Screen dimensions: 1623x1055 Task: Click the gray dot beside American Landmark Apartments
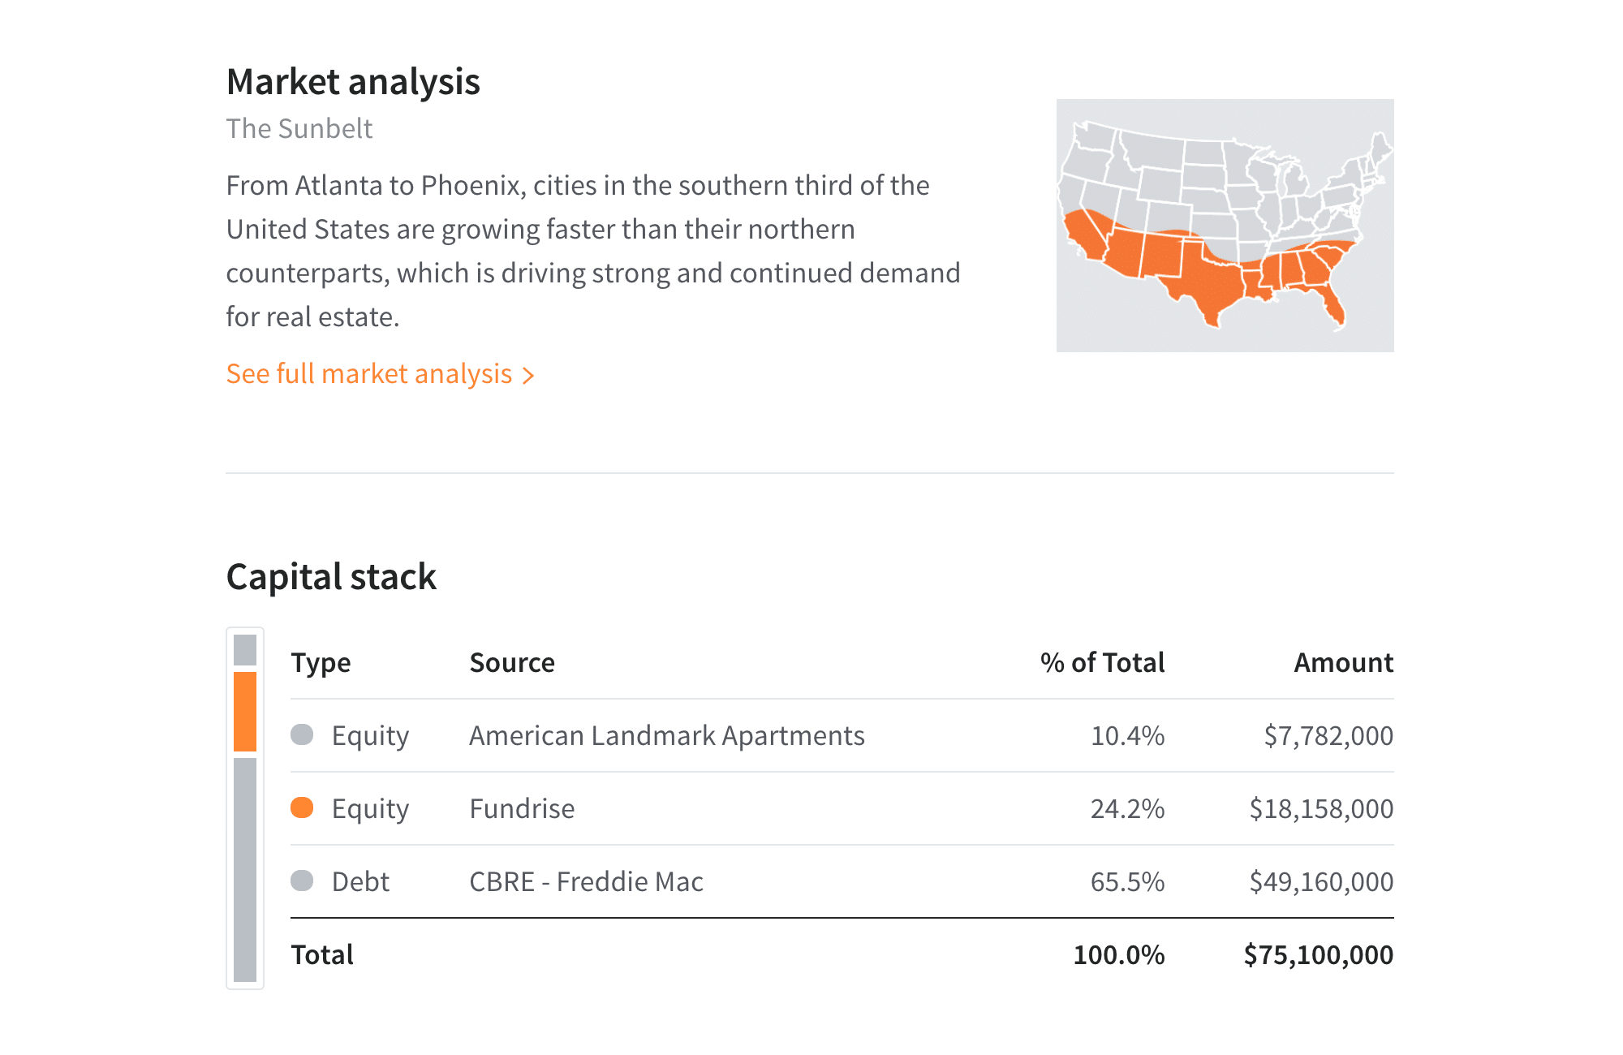(302, 735)
